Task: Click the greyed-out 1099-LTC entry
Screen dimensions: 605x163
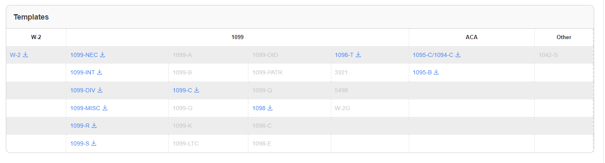Action: 186,143
